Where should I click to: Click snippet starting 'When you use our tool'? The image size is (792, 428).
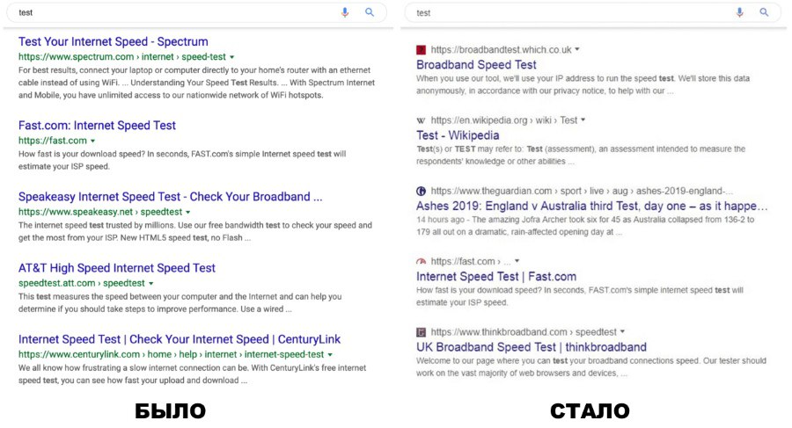[x=583, y=84]
